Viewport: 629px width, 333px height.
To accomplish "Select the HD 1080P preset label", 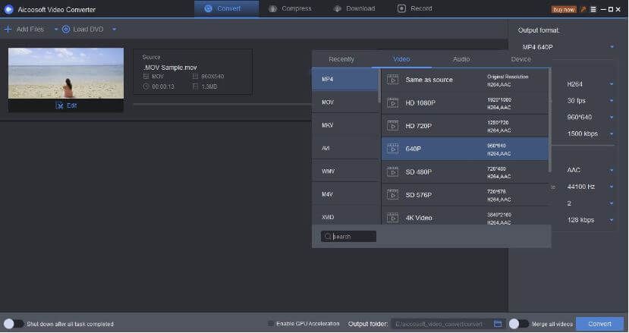I will [420, 103].
